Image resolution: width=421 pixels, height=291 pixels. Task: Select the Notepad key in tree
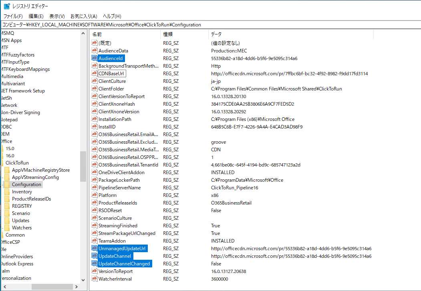[9, 120]
